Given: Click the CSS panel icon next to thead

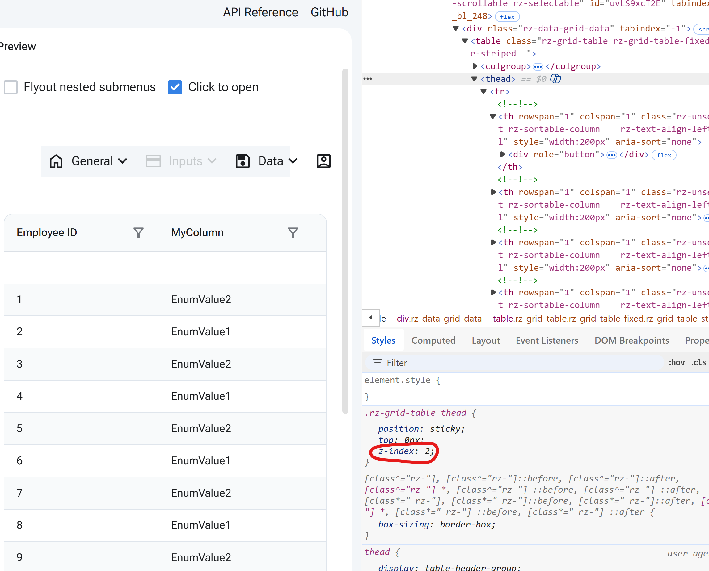Looking at the screenshot, I should [x=555, y=79].
